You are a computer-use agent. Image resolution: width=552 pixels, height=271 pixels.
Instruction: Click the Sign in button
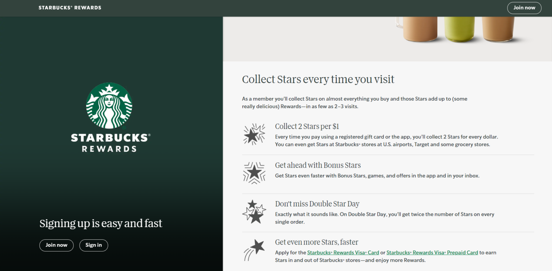93,245
